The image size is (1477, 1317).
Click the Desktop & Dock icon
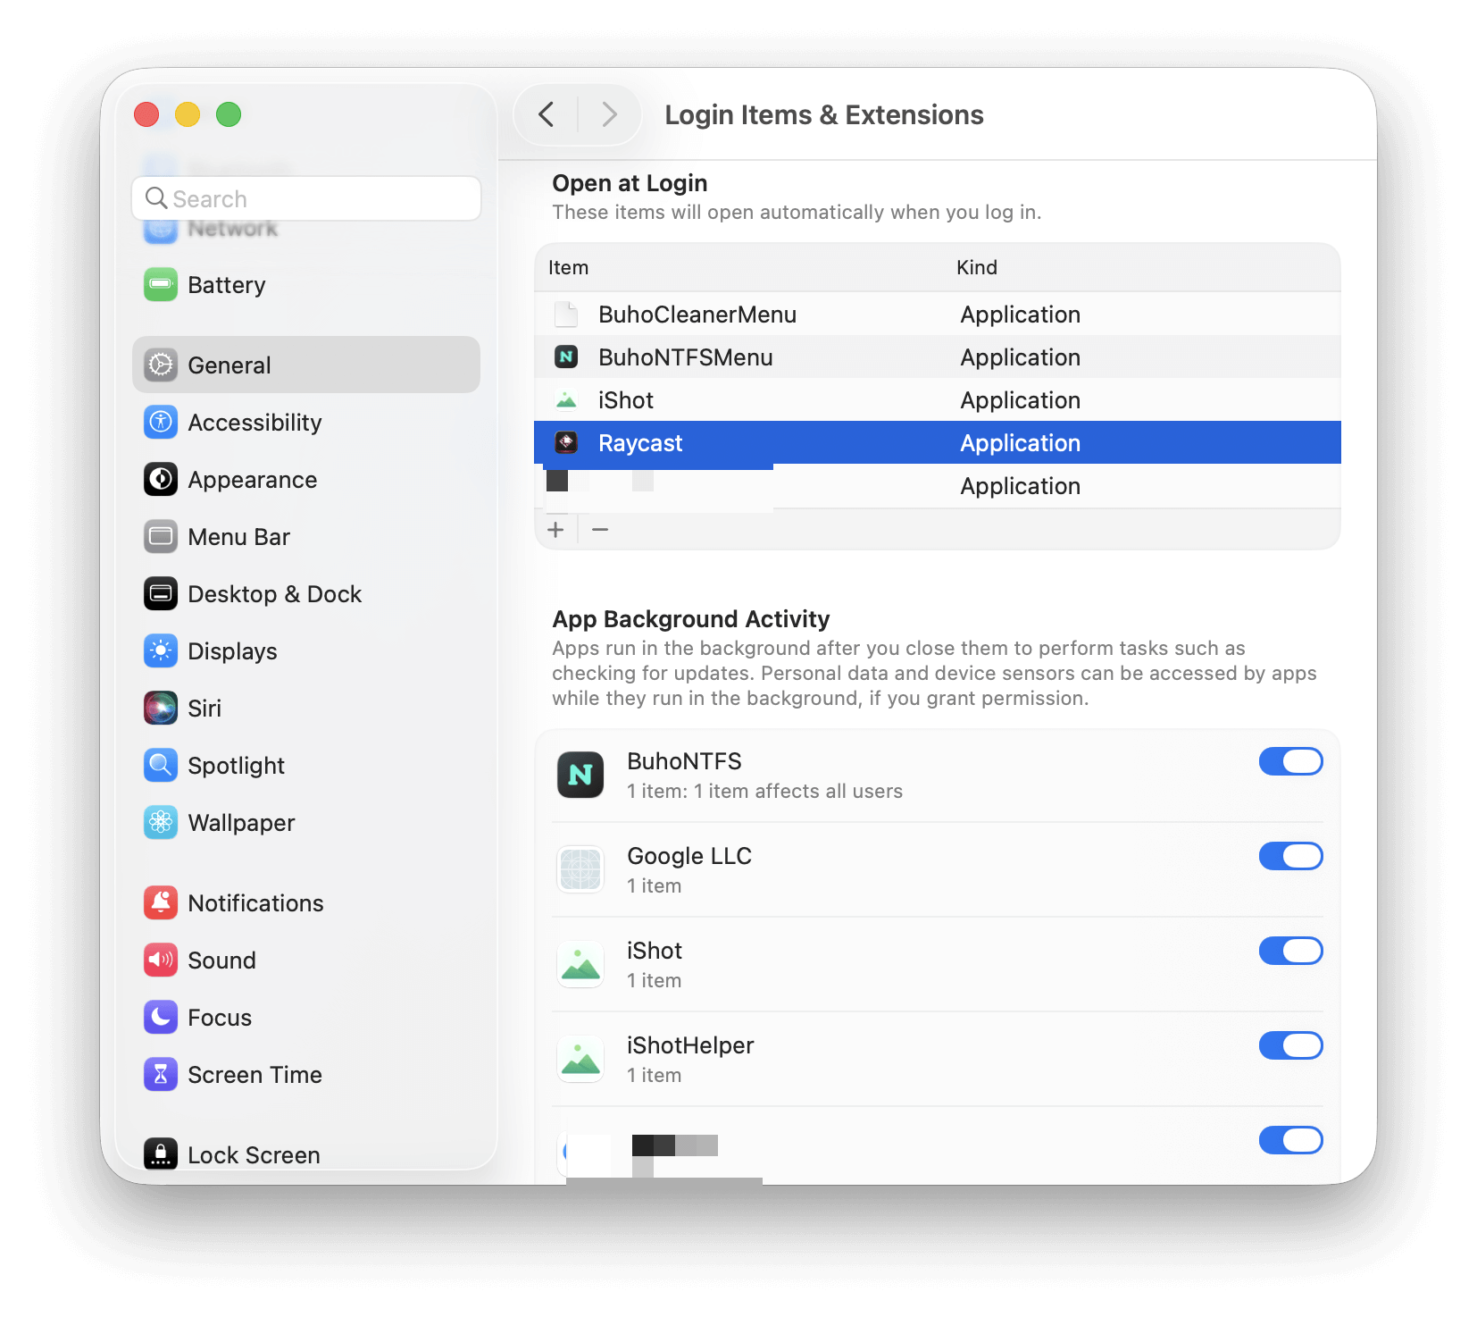click(x=161, y=594)
